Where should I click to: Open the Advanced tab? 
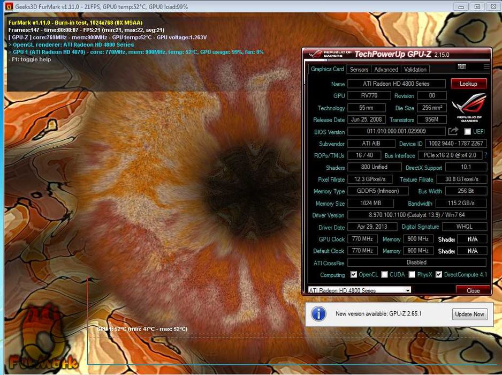pyautogui.click(x=386, y=69)
